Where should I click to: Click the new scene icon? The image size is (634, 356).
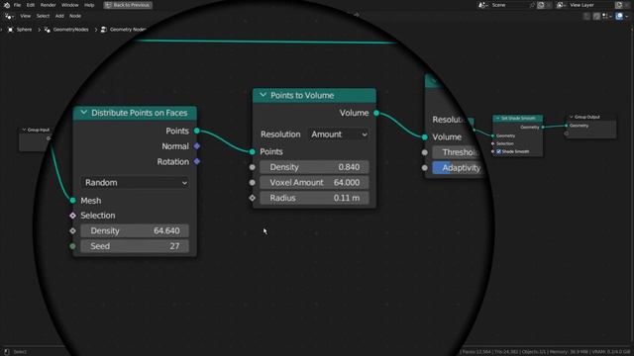click(541, 5)
